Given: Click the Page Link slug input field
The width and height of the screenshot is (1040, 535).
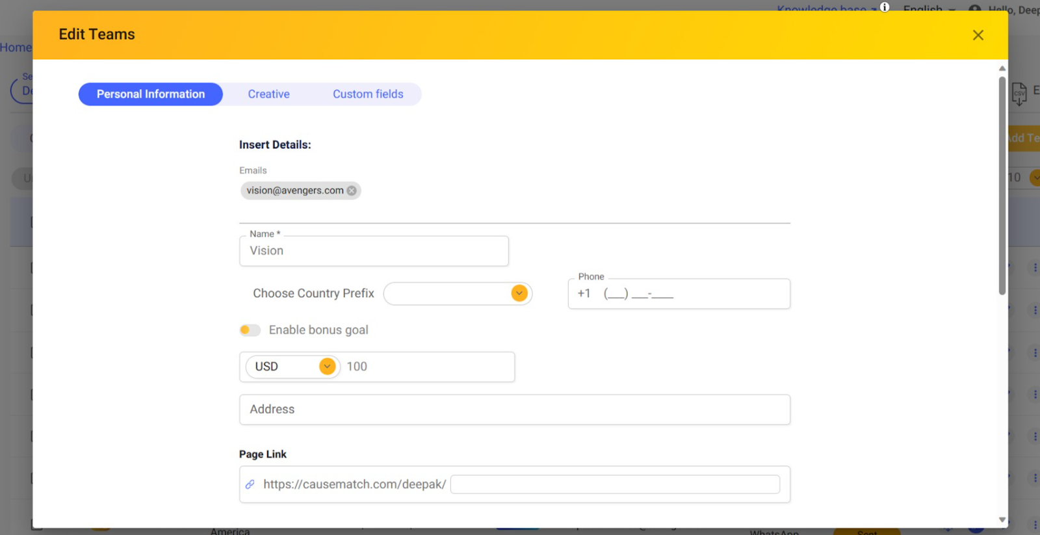Looking at the screenshot, I should (x=615, y=484).
